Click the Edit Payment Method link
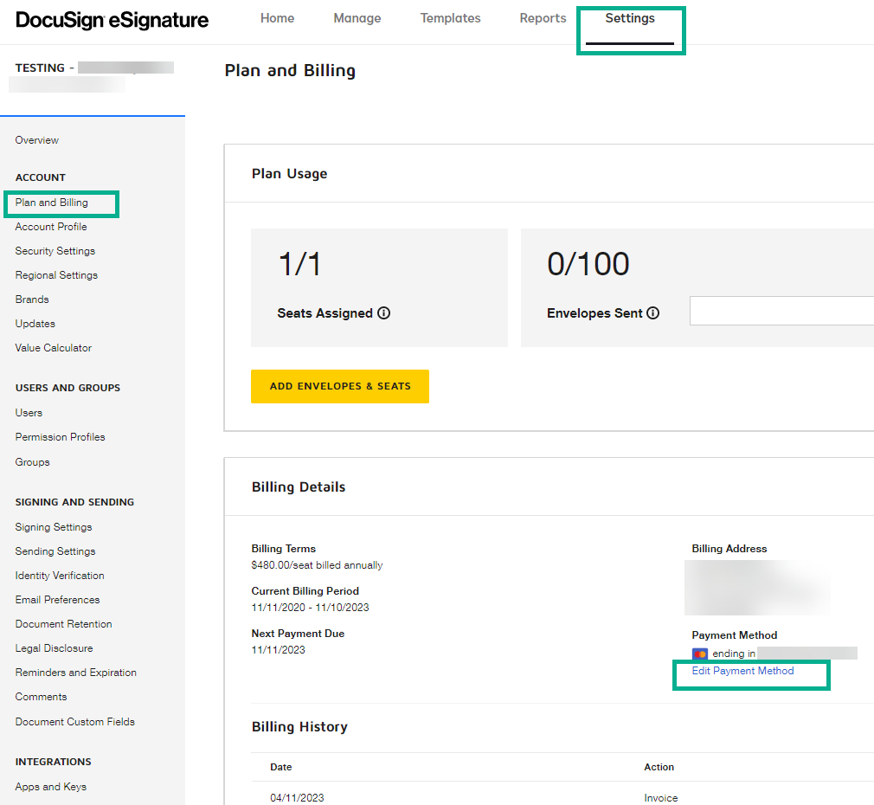This screenshot has height=805, width=874. (742, 671)
